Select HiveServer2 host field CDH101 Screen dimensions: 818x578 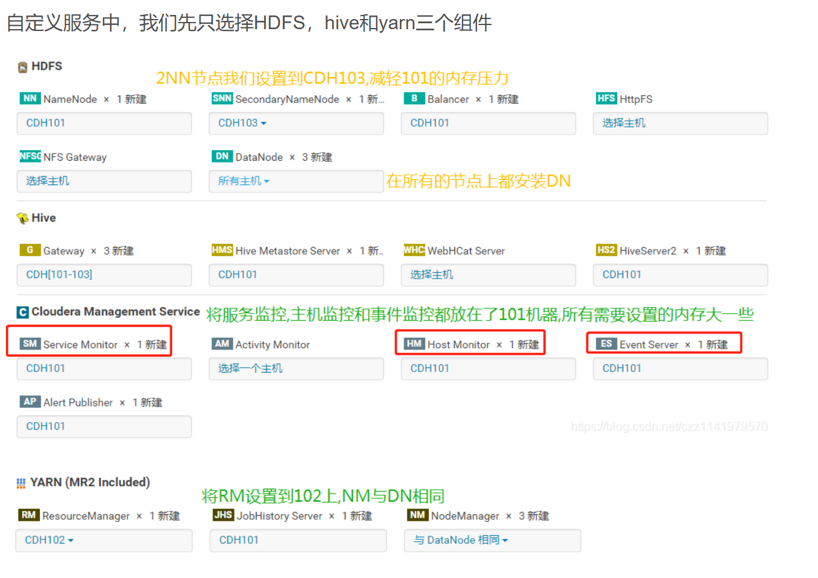coord(680,275)
